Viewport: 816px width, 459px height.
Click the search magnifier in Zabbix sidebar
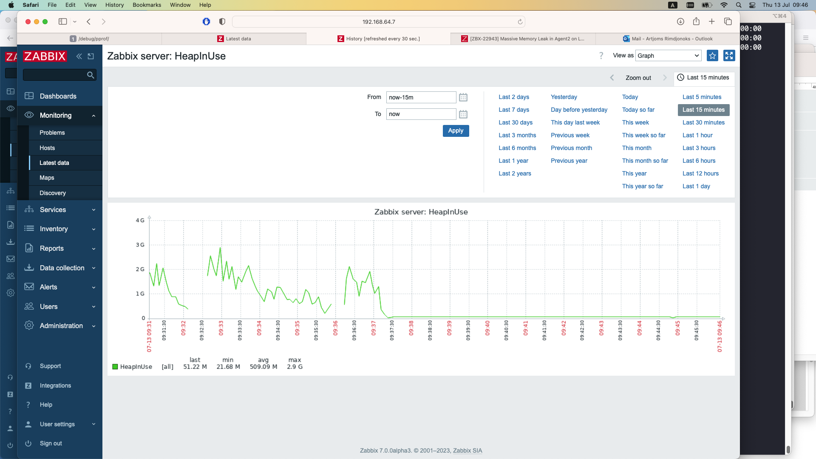(91, 75)
